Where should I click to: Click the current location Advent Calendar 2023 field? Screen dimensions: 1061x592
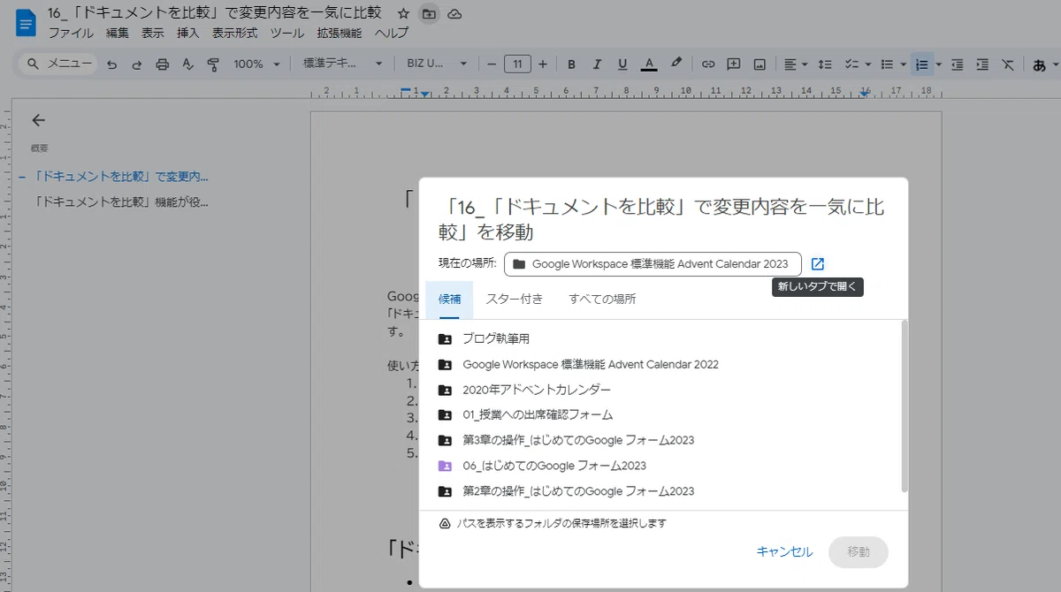pyautogui.click(x=653, y=264)
